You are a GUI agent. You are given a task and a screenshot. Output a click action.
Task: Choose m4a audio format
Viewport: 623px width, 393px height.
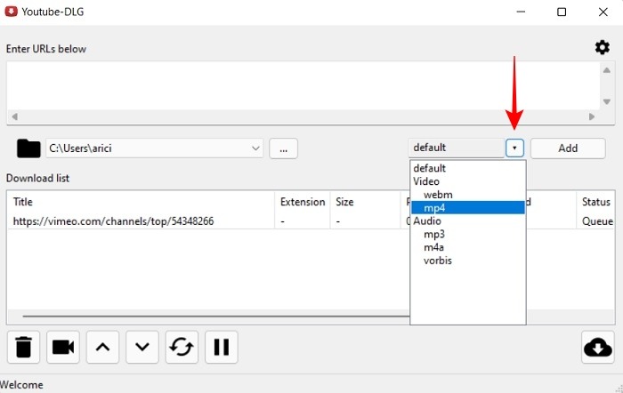(468, 247)
